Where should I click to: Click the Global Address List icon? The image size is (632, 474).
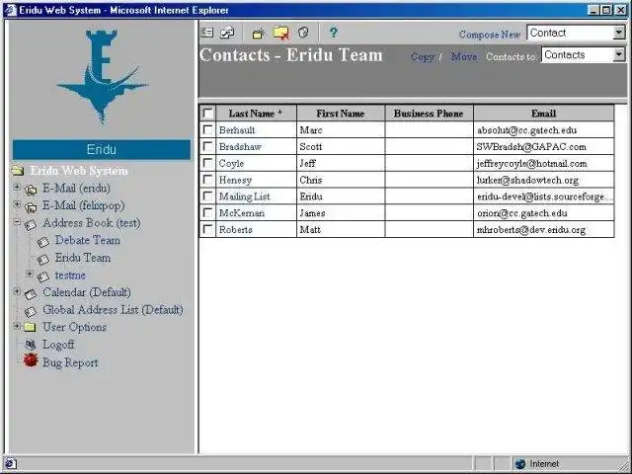point(31,312)
